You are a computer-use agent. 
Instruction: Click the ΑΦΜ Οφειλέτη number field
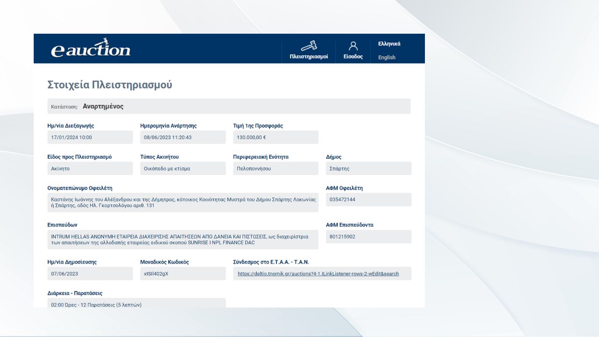point(368,199)
